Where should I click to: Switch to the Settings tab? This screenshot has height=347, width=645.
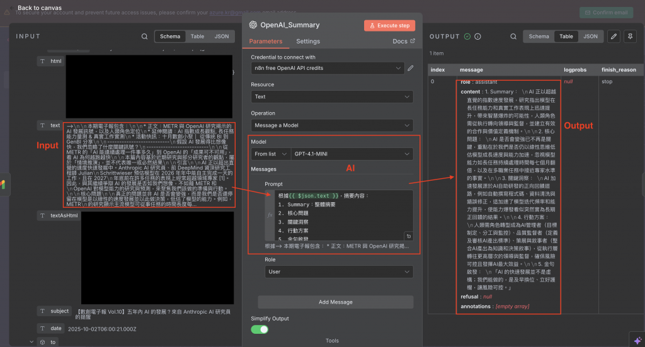click(x=308, y=41)
